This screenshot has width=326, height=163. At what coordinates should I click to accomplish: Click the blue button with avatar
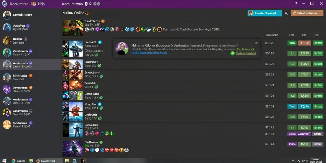tap(265, 13)
